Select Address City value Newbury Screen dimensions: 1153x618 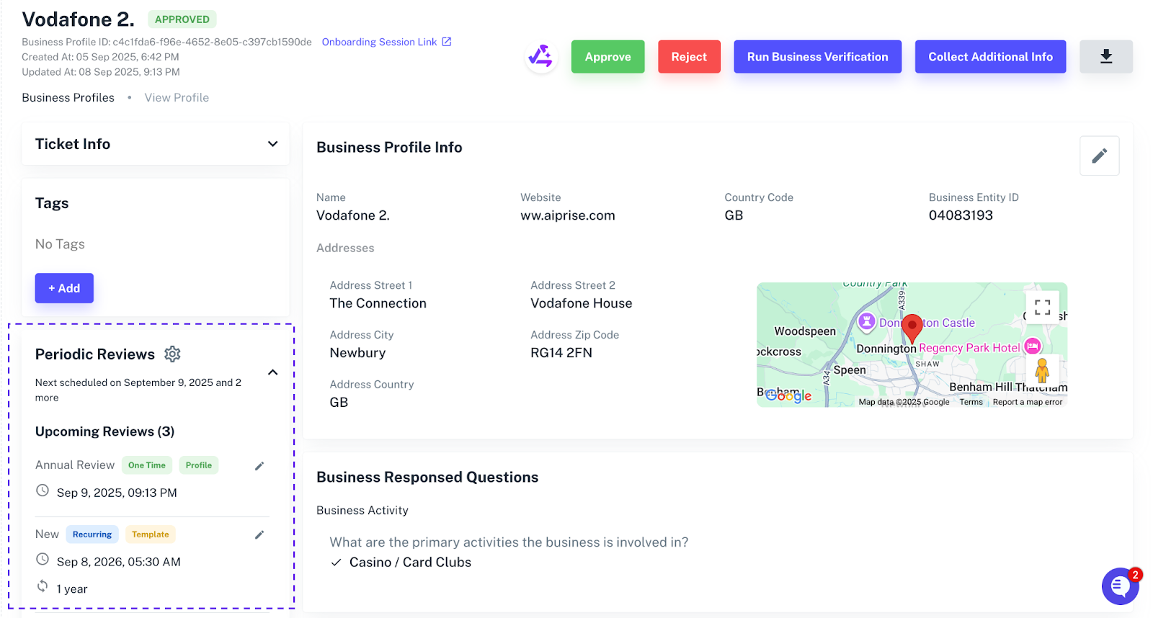tap(357, 353)
